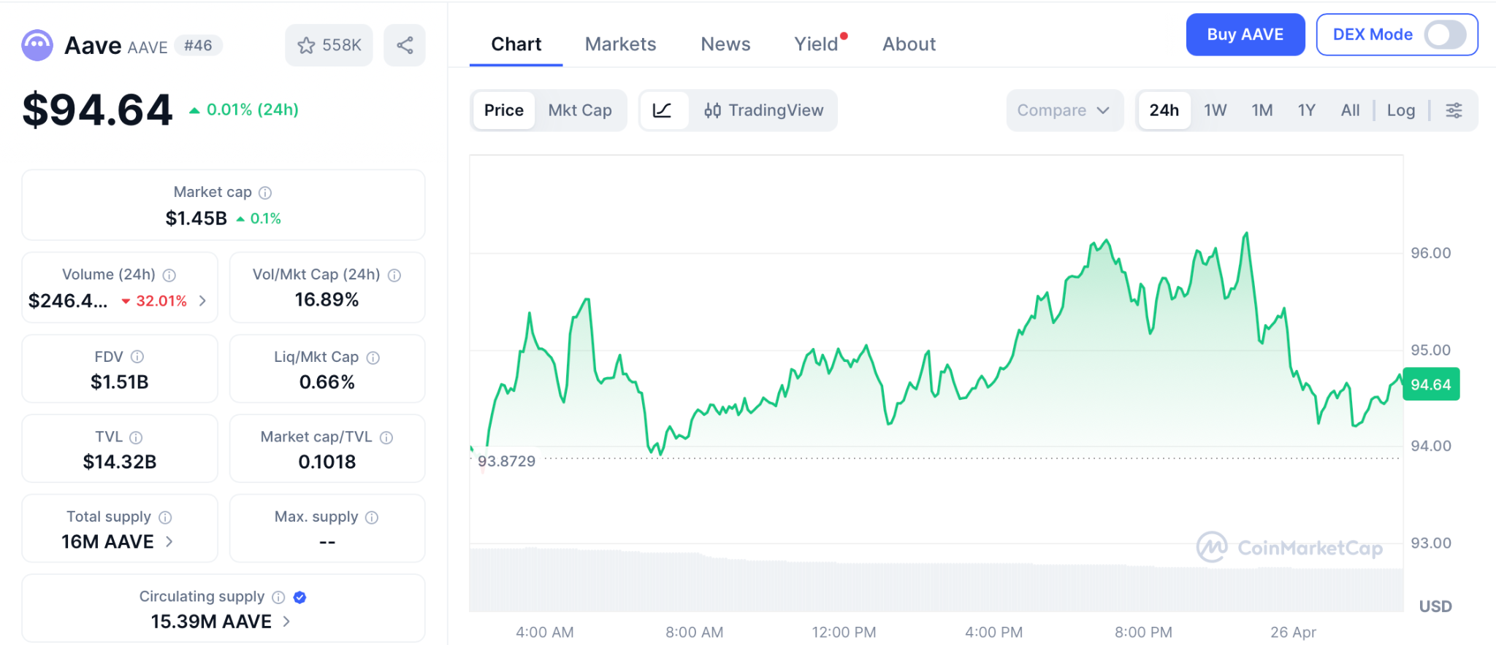Open the Compare dropdown
The height and width of the screenshot is (645, 1496).
[1064, 110]
